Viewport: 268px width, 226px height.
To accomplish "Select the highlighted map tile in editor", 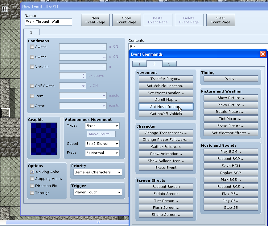I will pos(5,113).
